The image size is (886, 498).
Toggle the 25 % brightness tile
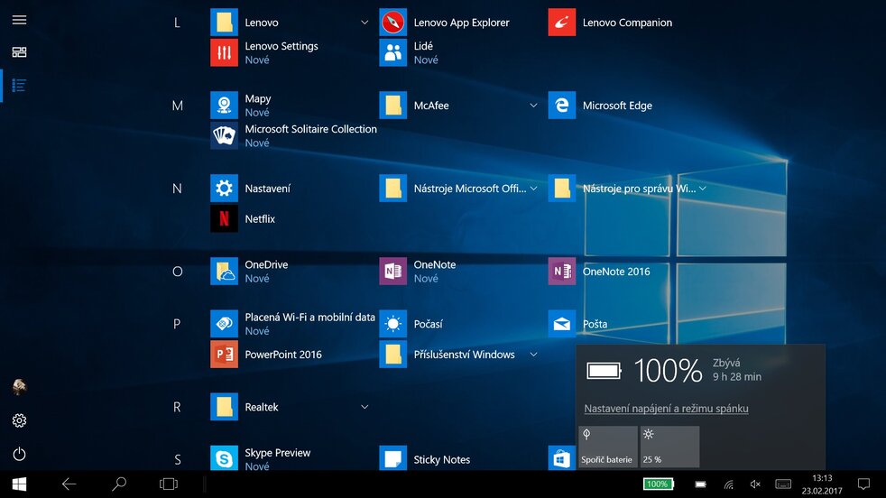click(x=669, y=447)
